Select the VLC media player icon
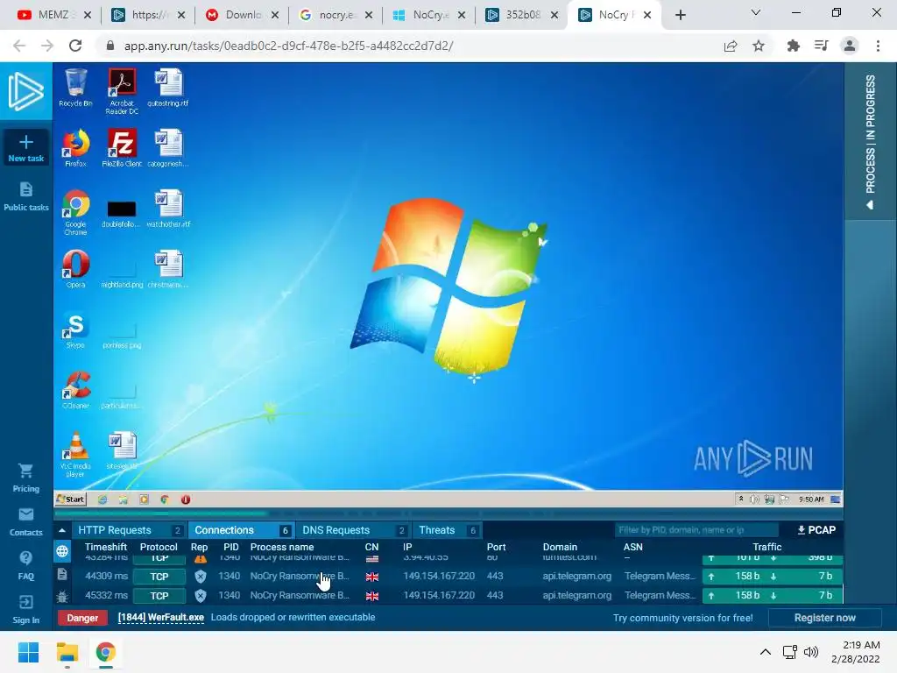Image resolution: width=897 pixels, height=673 pixels. [x=75, y=455]
